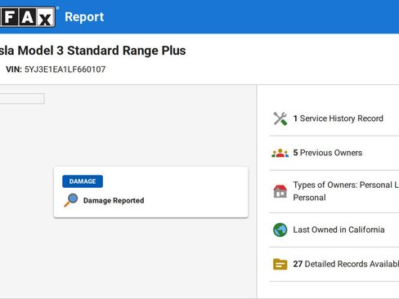
Task: Click the Report title in blue header
Action: (84, 17)
